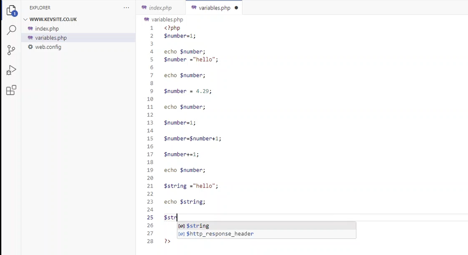
Task: Switch to the variables.php editor tab
Action: click(x=215, y=8)
